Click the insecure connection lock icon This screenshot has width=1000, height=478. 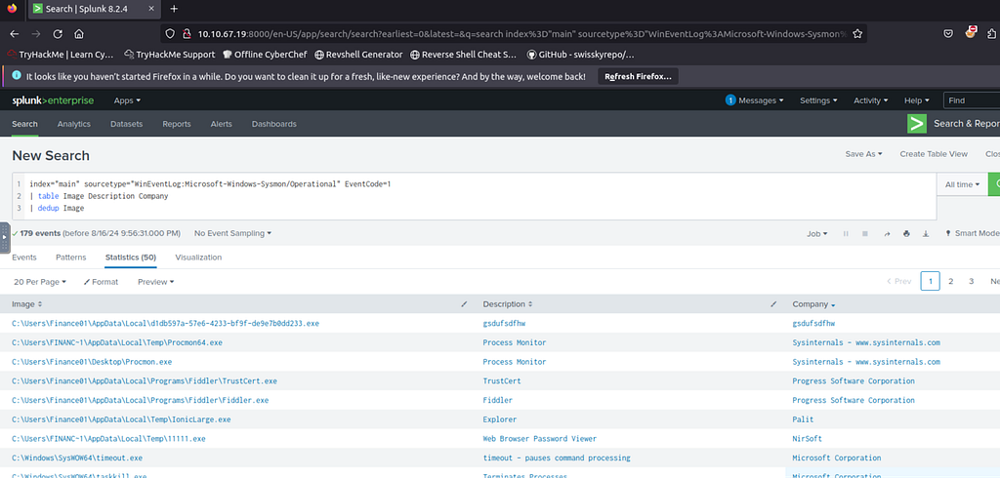(187, 34)
